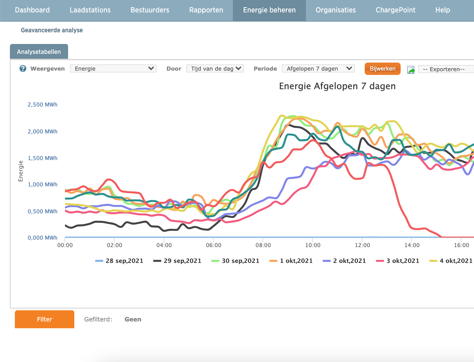
Task: Open the Laadstations menu item
Action: tap(90, 10)
